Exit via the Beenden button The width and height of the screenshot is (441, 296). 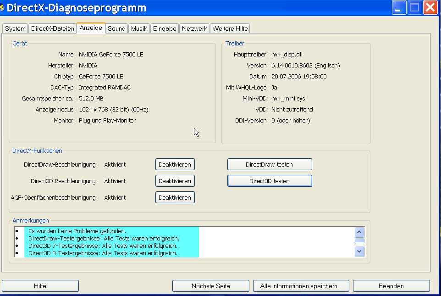pos(391,286)
